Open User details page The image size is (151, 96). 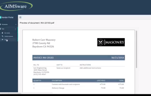pos(7,33)
